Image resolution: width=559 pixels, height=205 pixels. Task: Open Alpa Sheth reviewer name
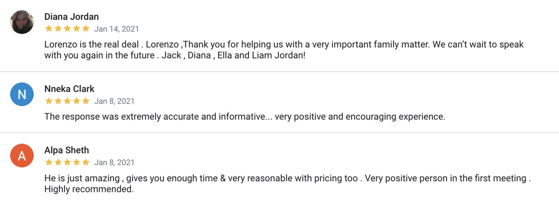(67, 150)
